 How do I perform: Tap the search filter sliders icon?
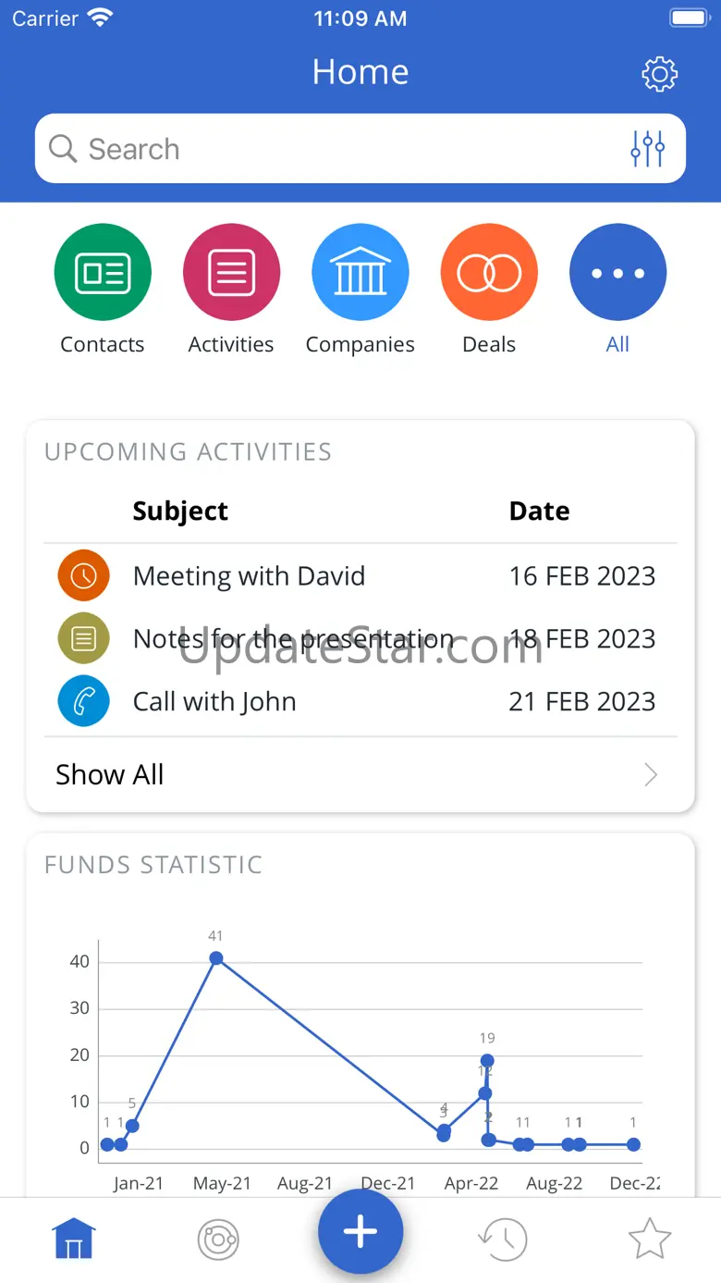(x=647, y=148)
